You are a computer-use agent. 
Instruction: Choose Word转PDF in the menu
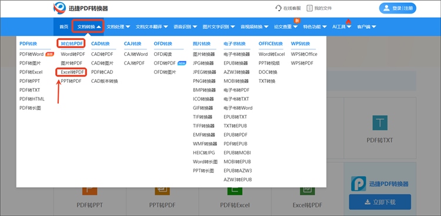73,54
